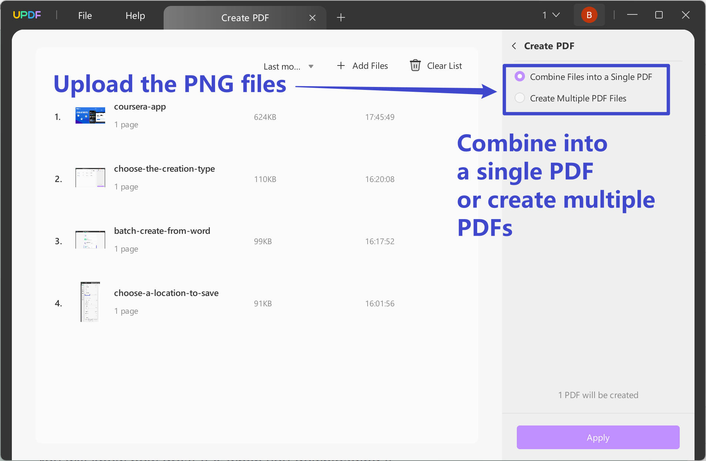The image size is (706, 461).
Task: Close the Create PDF tab
Action: pos(312,17)
